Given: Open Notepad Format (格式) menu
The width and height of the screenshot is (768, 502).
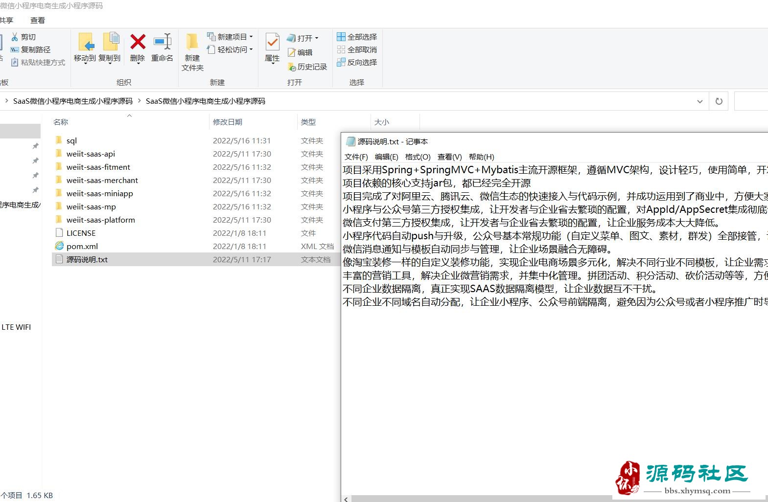Looking at the screenshot, I should [418, 157].
